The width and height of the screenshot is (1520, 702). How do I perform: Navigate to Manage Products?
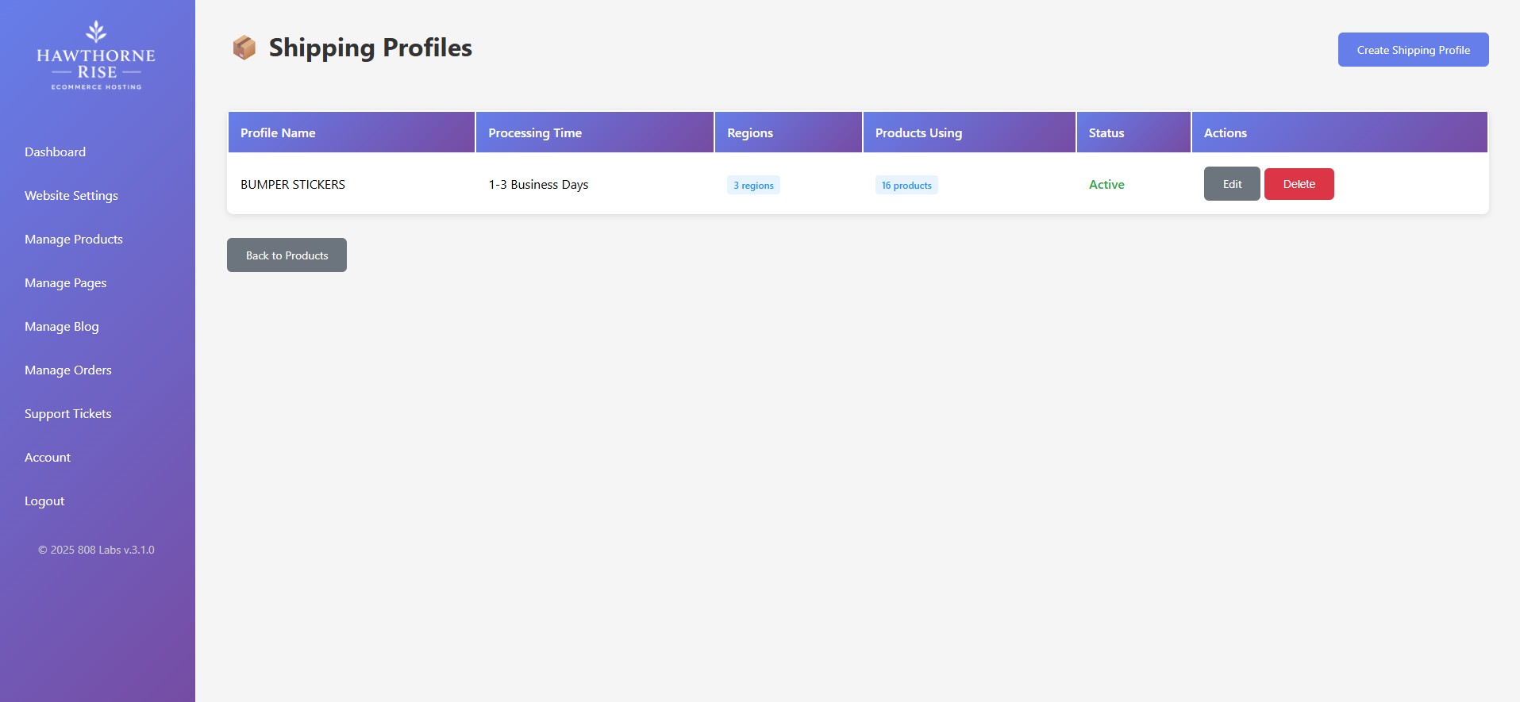[73, 239]
